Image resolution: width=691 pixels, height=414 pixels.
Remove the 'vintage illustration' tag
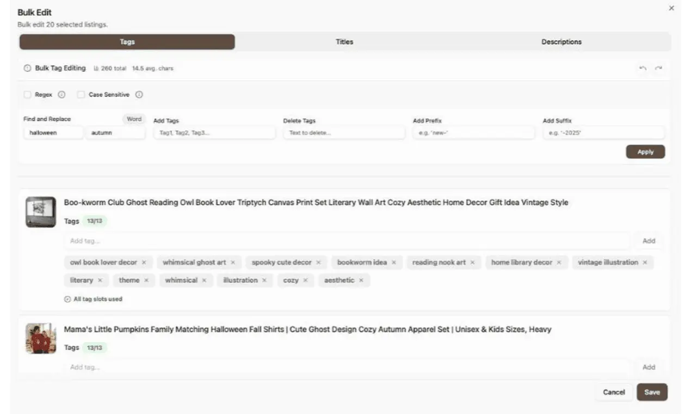[x=645, y=263]
